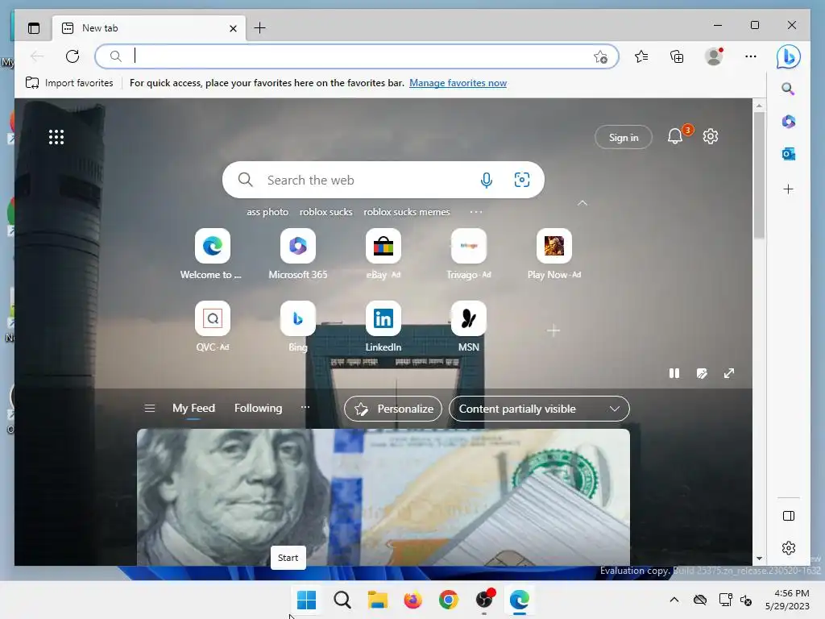
Task: Open Bing chat sidebar button
Action: tap(788, 56)
